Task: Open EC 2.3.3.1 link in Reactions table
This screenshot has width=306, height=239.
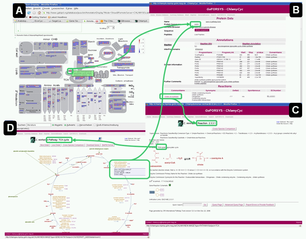Action: [271, 96]
